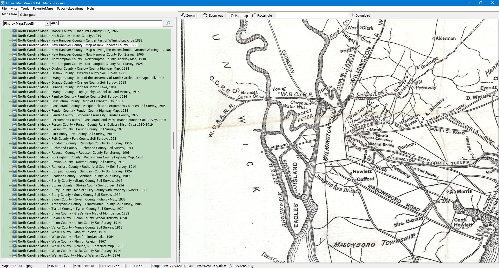Select New Hanover County Soil Survey, 1906

pyautogui.click(x=81, y=54)
